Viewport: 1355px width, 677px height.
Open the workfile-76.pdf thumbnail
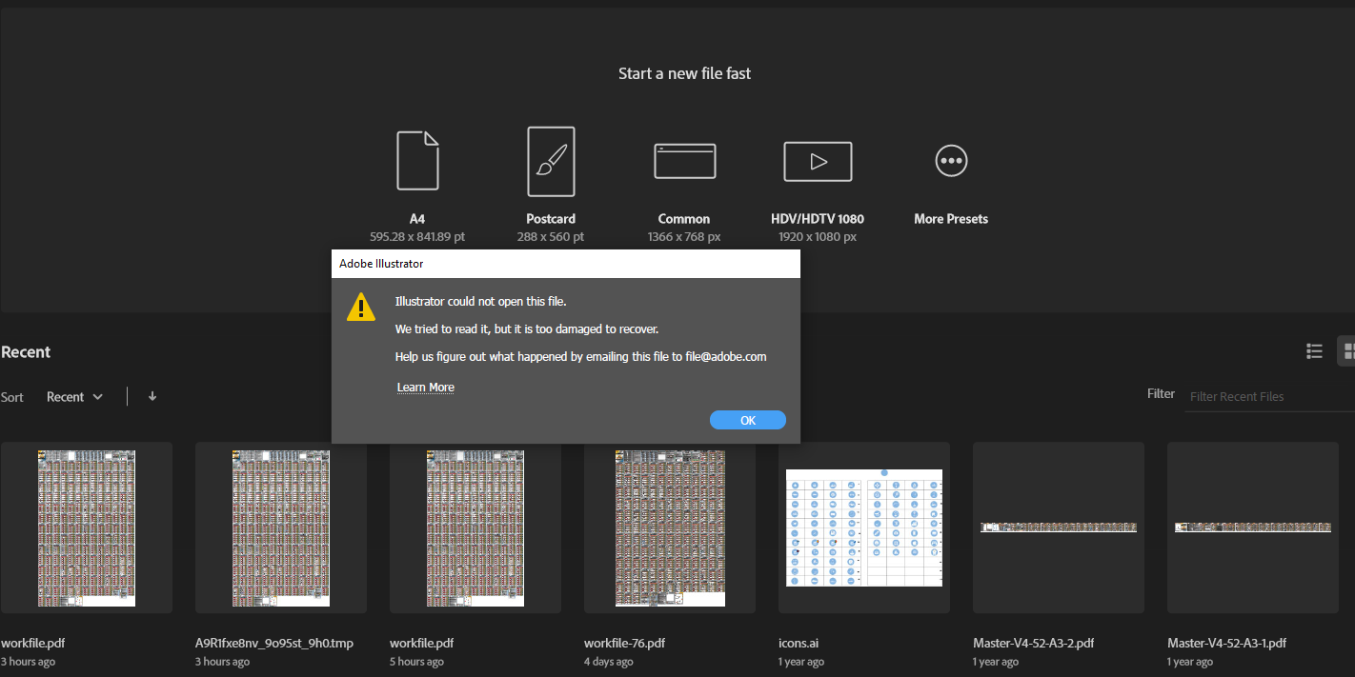pyautogui.click(x=670, y=528)
